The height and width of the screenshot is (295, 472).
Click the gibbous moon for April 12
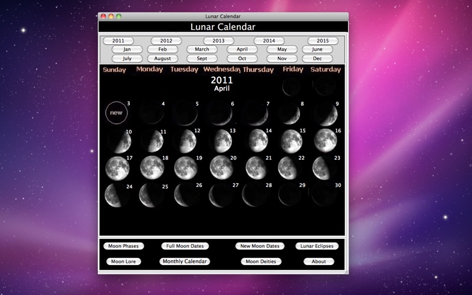tap(186, 141)
